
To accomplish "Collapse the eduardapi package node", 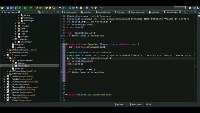I will 13,39.
